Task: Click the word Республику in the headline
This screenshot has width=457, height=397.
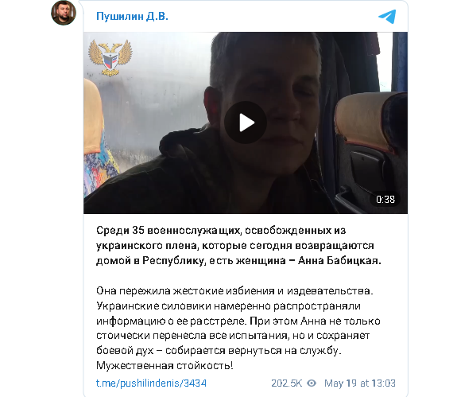Action: click(x=174, y=261)
